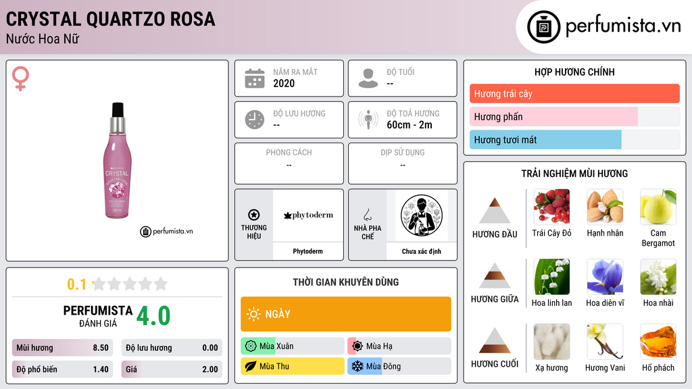Viewport: 692px width, 389px height.
Task: Click the 0.1 user rating score
Action: click(76, 284)
